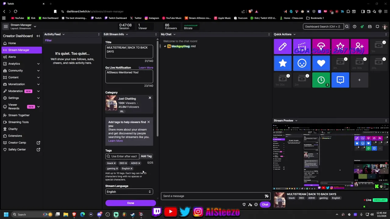The height and width of the screenshot is (219, 390).
Task: Click the dashboard search magnifier icon
Action: (347, 26)
